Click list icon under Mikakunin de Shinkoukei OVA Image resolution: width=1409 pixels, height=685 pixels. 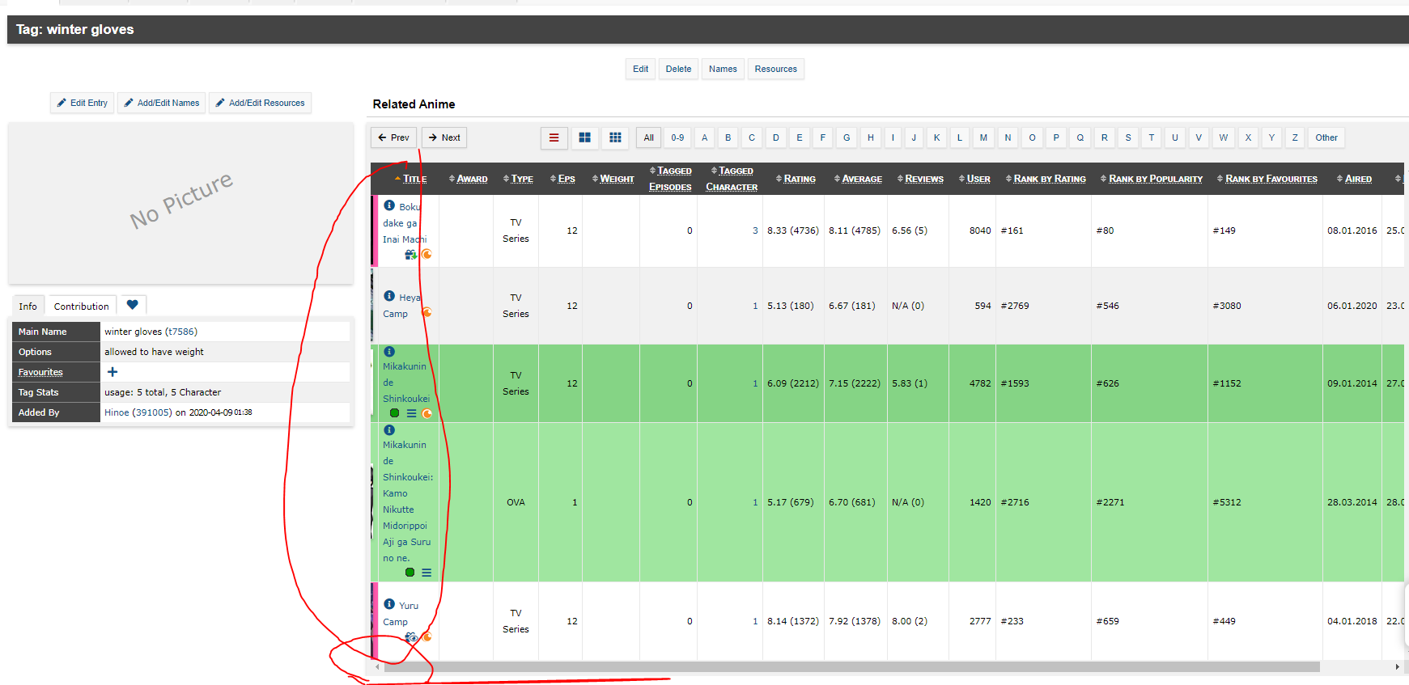coord(427,573)
